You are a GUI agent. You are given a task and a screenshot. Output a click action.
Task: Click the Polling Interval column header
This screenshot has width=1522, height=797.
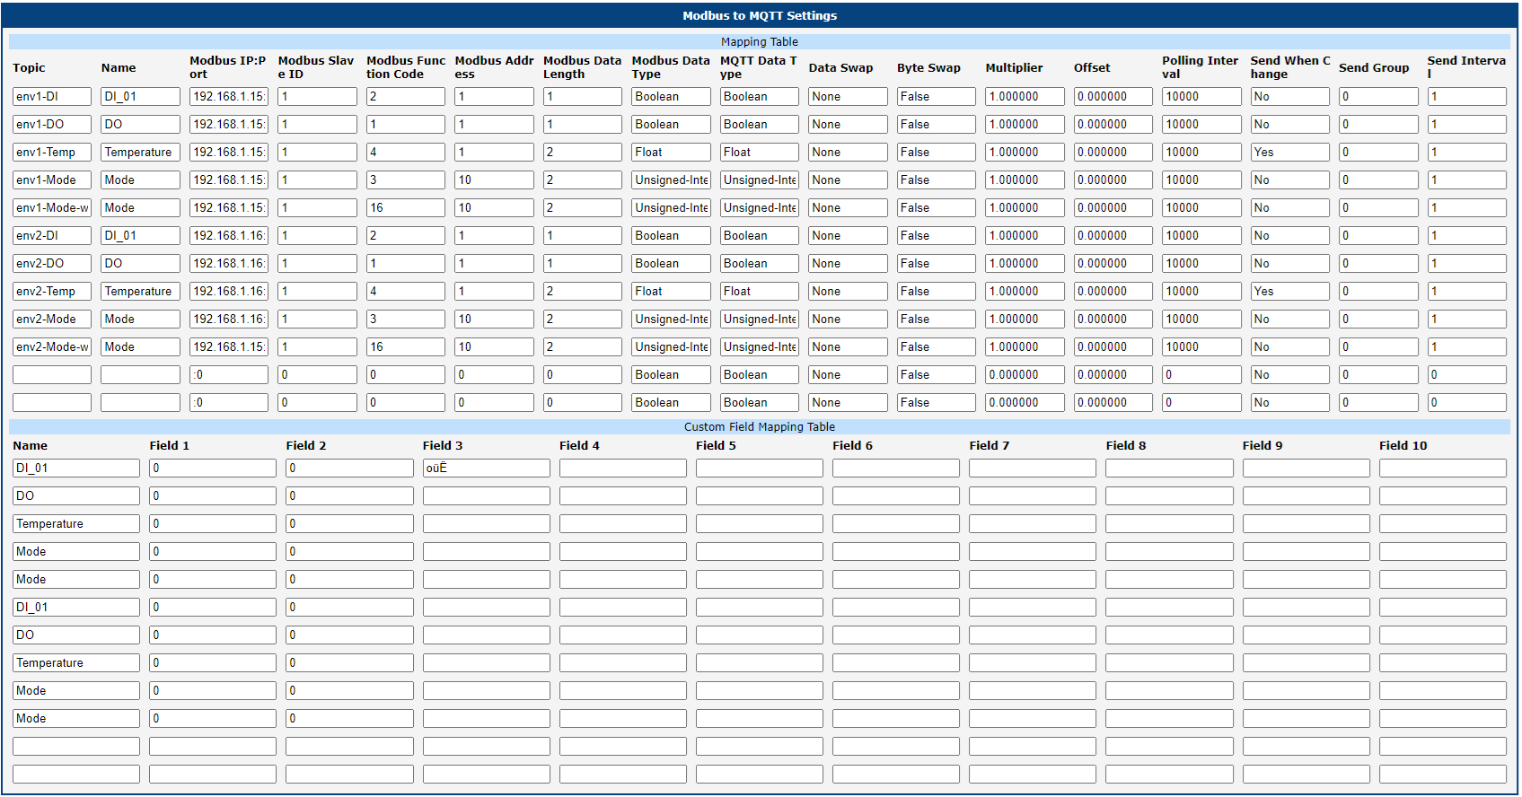tap(1200, 67)
